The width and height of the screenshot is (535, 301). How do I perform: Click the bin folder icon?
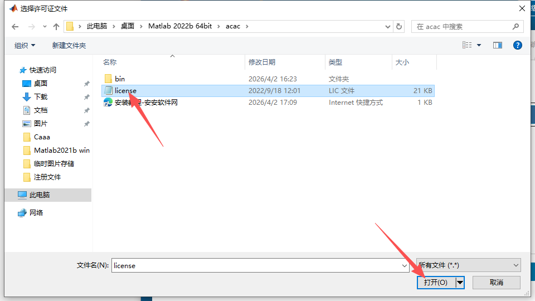tap(108, 79)
